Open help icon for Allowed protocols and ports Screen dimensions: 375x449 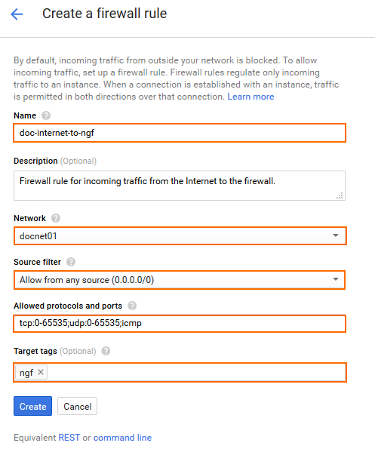[x=132, y=306]
